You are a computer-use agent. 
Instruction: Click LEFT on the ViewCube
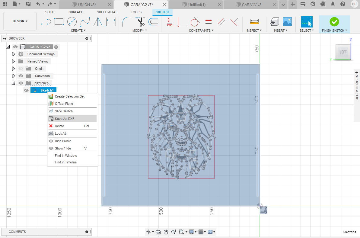(342, 52)
